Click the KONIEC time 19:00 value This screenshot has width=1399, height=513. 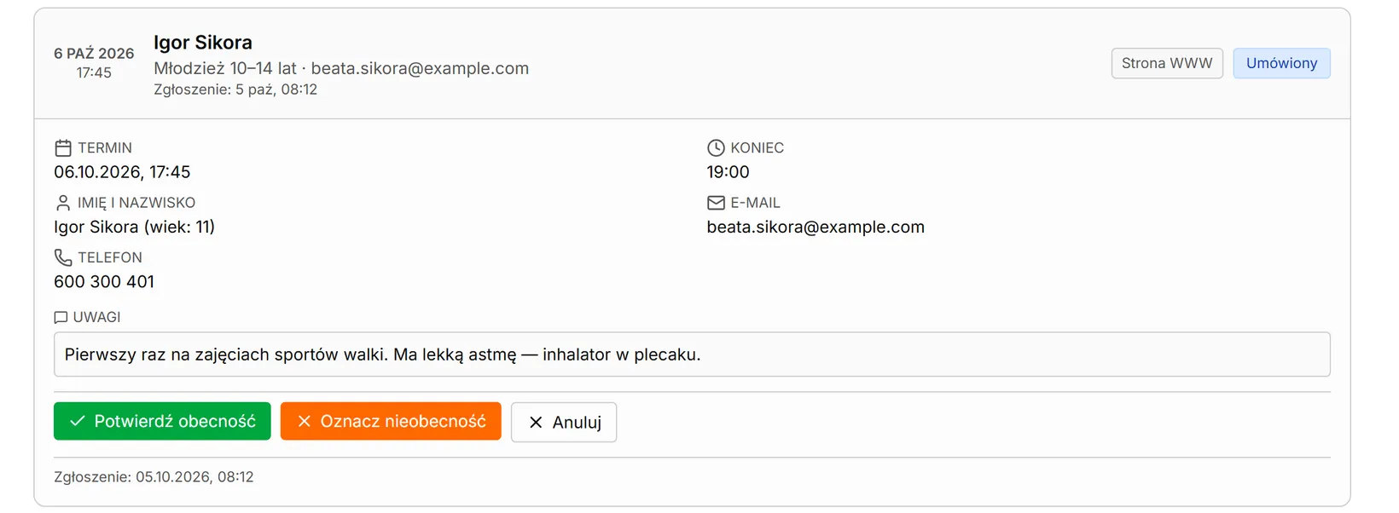pyautogui.click(x=728, y=172)
